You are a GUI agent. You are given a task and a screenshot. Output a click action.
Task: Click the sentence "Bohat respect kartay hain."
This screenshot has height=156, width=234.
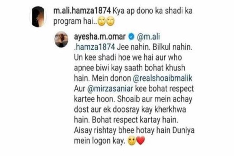135,120
